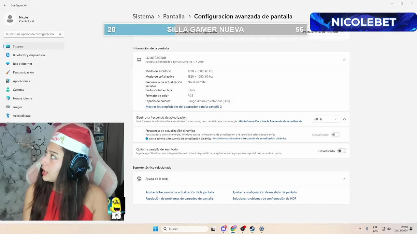This screenshot has height=234, width=417.
Task: Click the Rango dinámico estándar (SDR) value
Action: tap(209, 101)
